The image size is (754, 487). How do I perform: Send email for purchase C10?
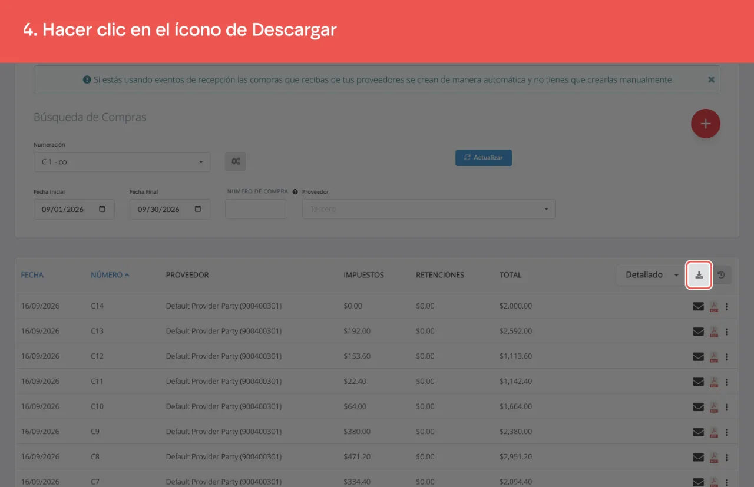(698, 406)
